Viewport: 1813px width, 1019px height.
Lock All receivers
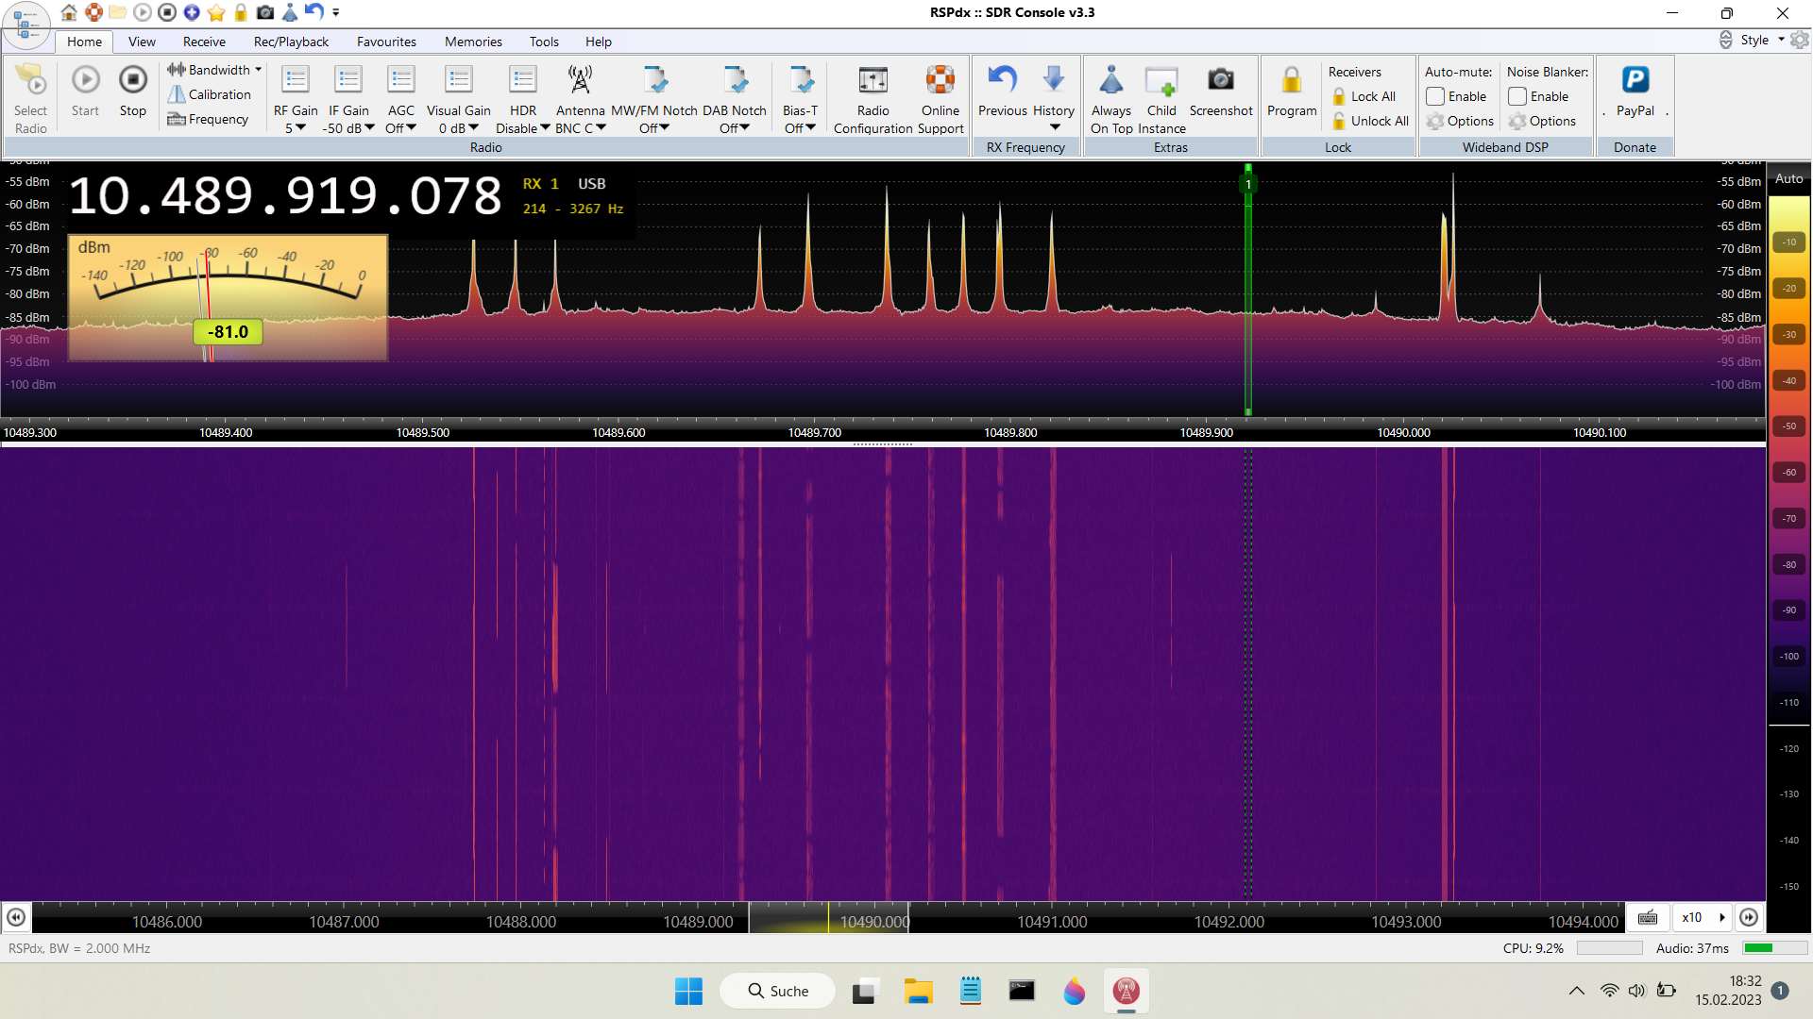point(1364,96)
